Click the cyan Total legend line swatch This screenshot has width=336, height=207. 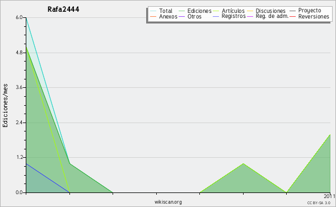[153, 11]
